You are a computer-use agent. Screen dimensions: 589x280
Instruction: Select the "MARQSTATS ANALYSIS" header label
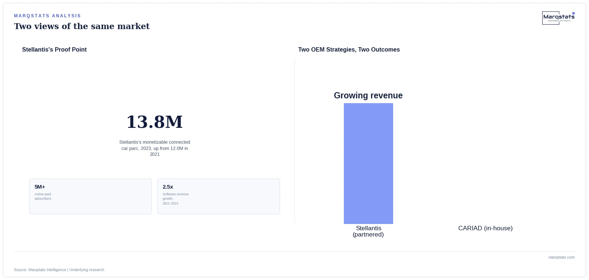click(x=47, y=16)
